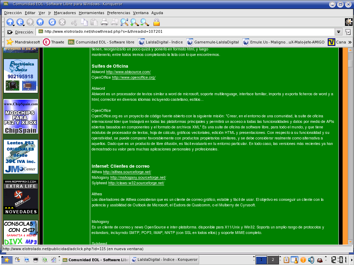This screenshot has width=354, height=265.
Task: Clear the location bar with the black arrow icon
Action: pos(10,32)
